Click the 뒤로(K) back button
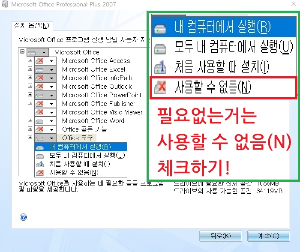Image resolution: width=300 pixels, height=252 pixels. click(221, 236)
